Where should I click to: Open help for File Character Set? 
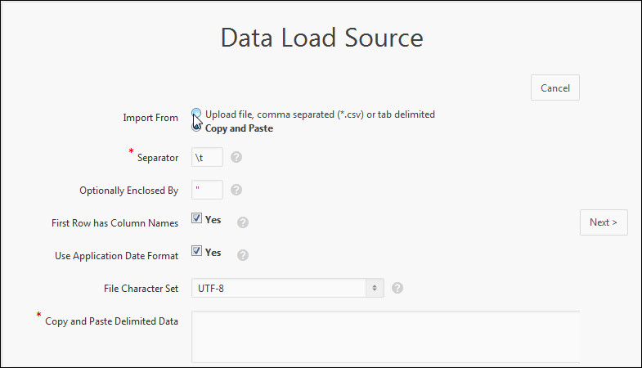coord(397,288)
